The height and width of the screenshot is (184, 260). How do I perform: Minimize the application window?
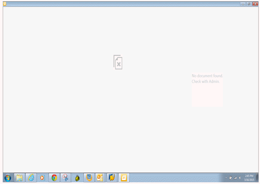[243, 4]
